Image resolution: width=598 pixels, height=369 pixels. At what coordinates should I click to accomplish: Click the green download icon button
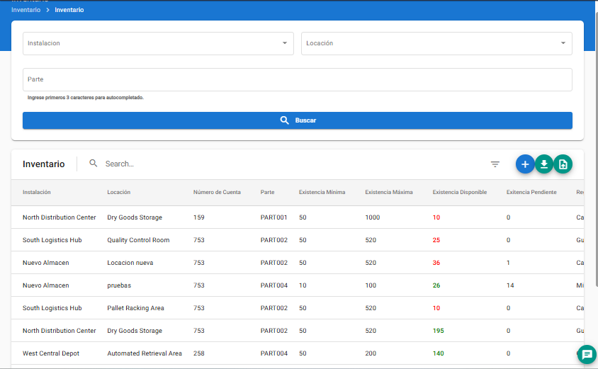point(544,164)
